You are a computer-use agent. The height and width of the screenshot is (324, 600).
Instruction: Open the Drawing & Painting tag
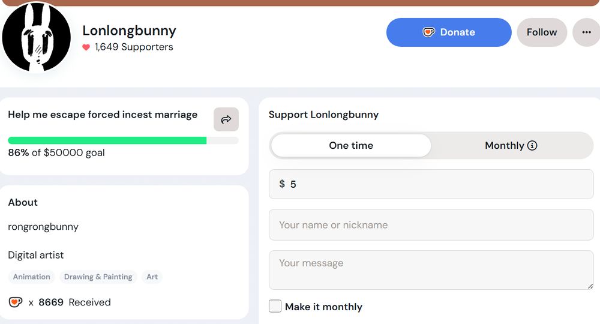tap(98, 277)
